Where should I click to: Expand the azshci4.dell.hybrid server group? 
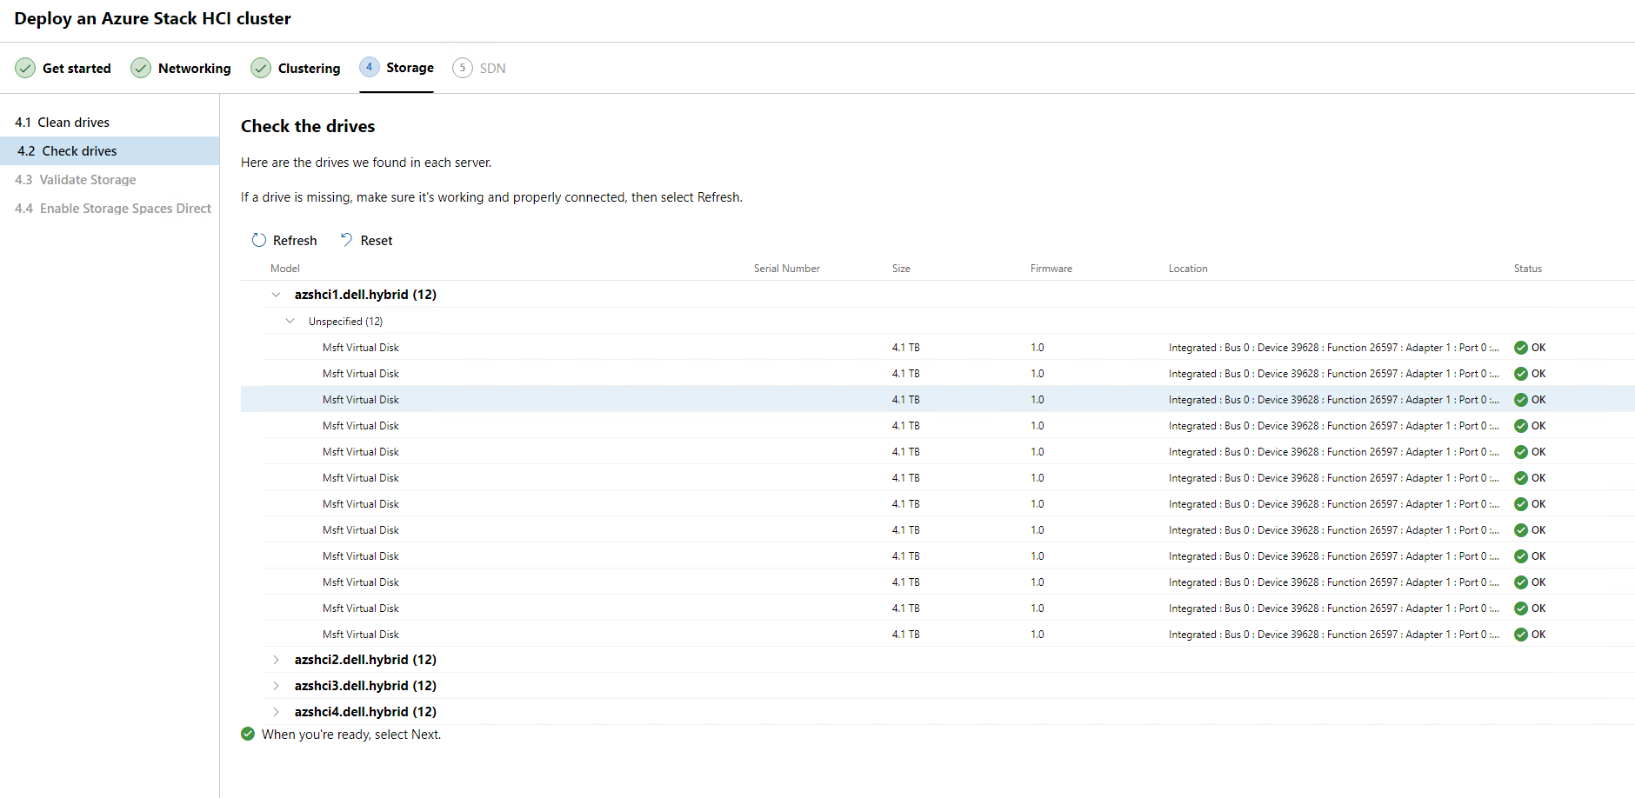pos(277,712)
